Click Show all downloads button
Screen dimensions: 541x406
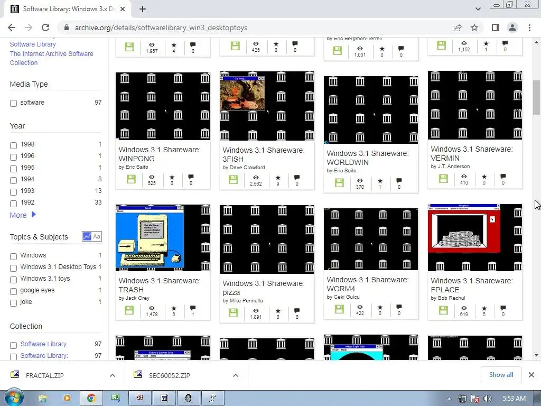[x=501, y=375]
